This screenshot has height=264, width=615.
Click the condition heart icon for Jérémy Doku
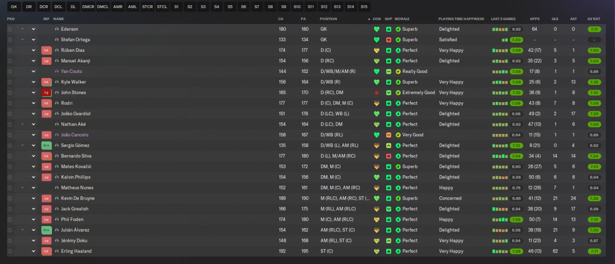(x=377, y=240)
